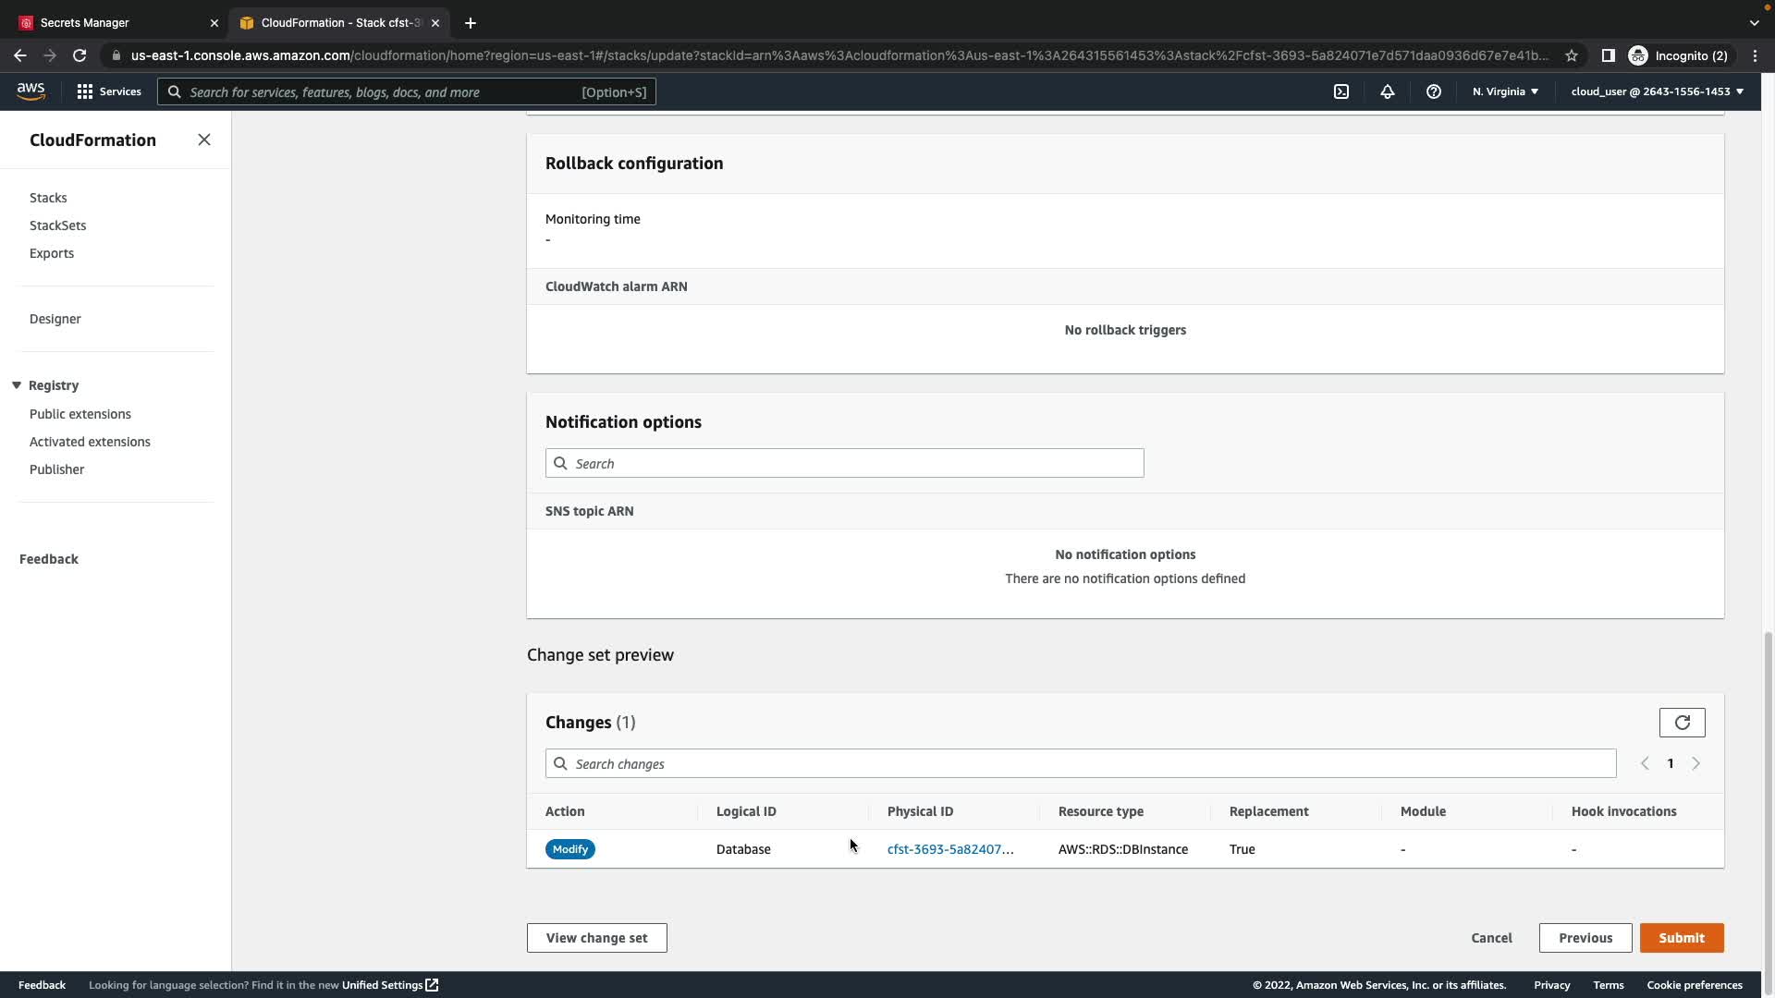Close the CloudFormation side navigation

click(x=204, y=140)
